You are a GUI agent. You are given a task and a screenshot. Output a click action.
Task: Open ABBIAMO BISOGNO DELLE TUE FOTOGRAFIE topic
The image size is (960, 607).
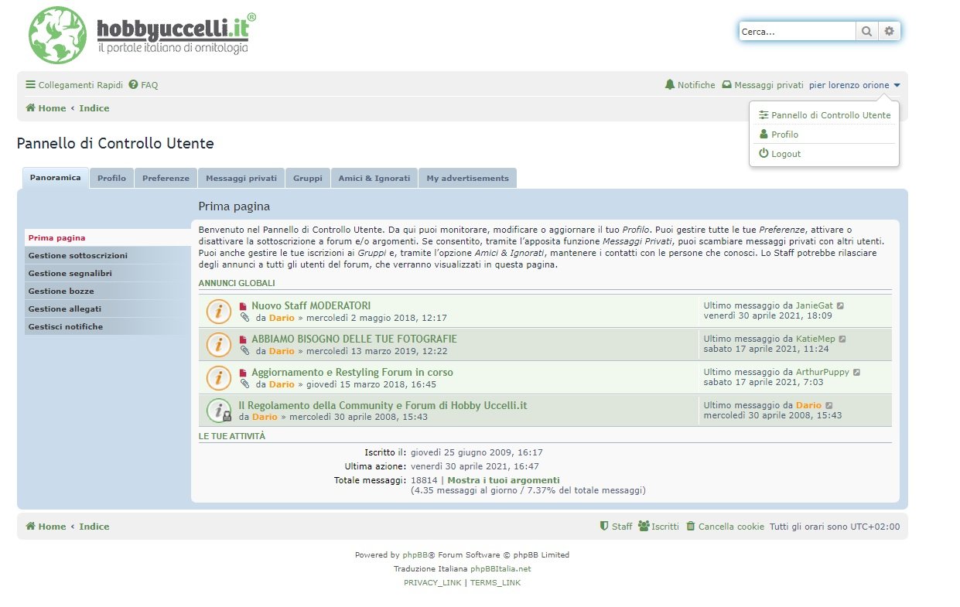coord(354,339)
